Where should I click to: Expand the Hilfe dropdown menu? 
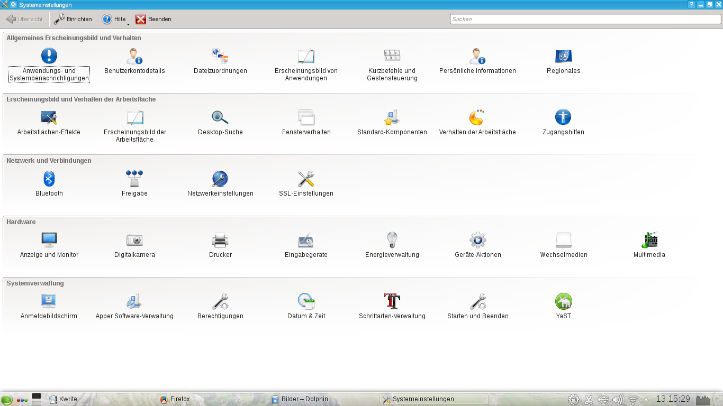pos(115,20)
